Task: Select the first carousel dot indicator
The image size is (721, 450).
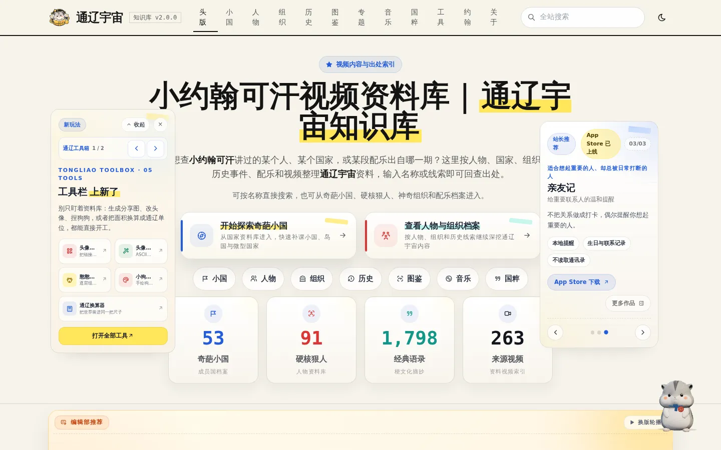Action: point(592,332)
